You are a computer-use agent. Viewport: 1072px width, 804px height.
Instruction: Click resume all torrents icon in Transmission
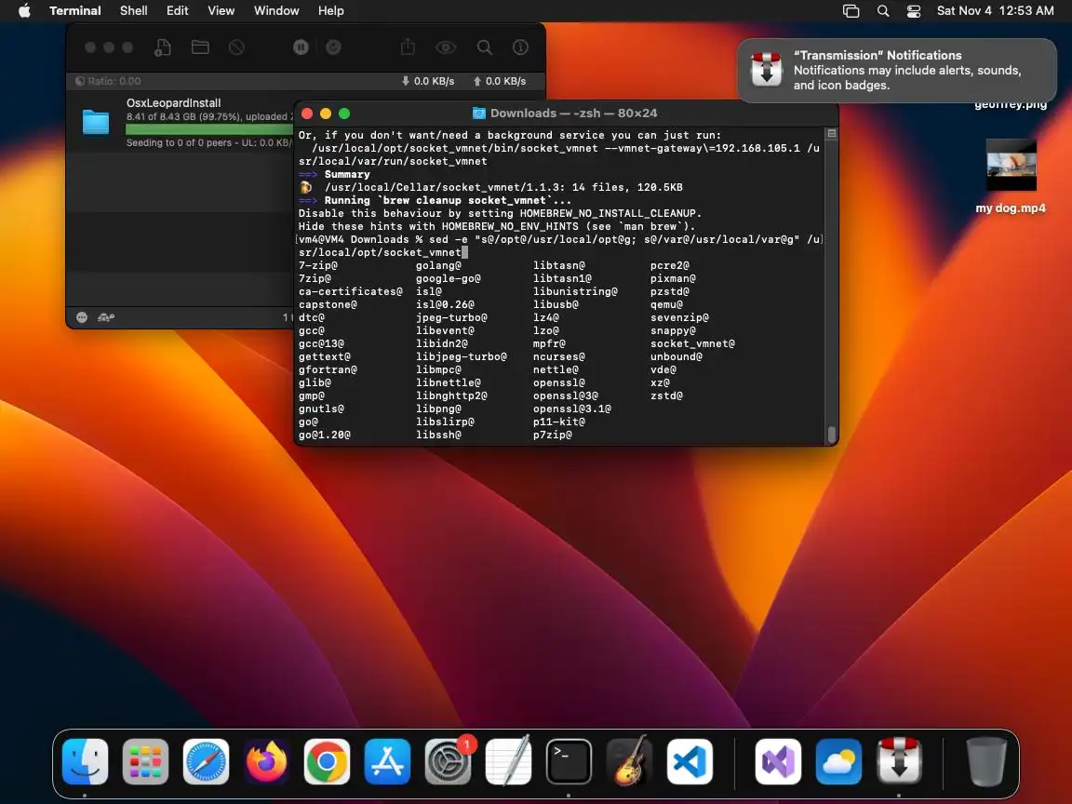tap(333, 47)
